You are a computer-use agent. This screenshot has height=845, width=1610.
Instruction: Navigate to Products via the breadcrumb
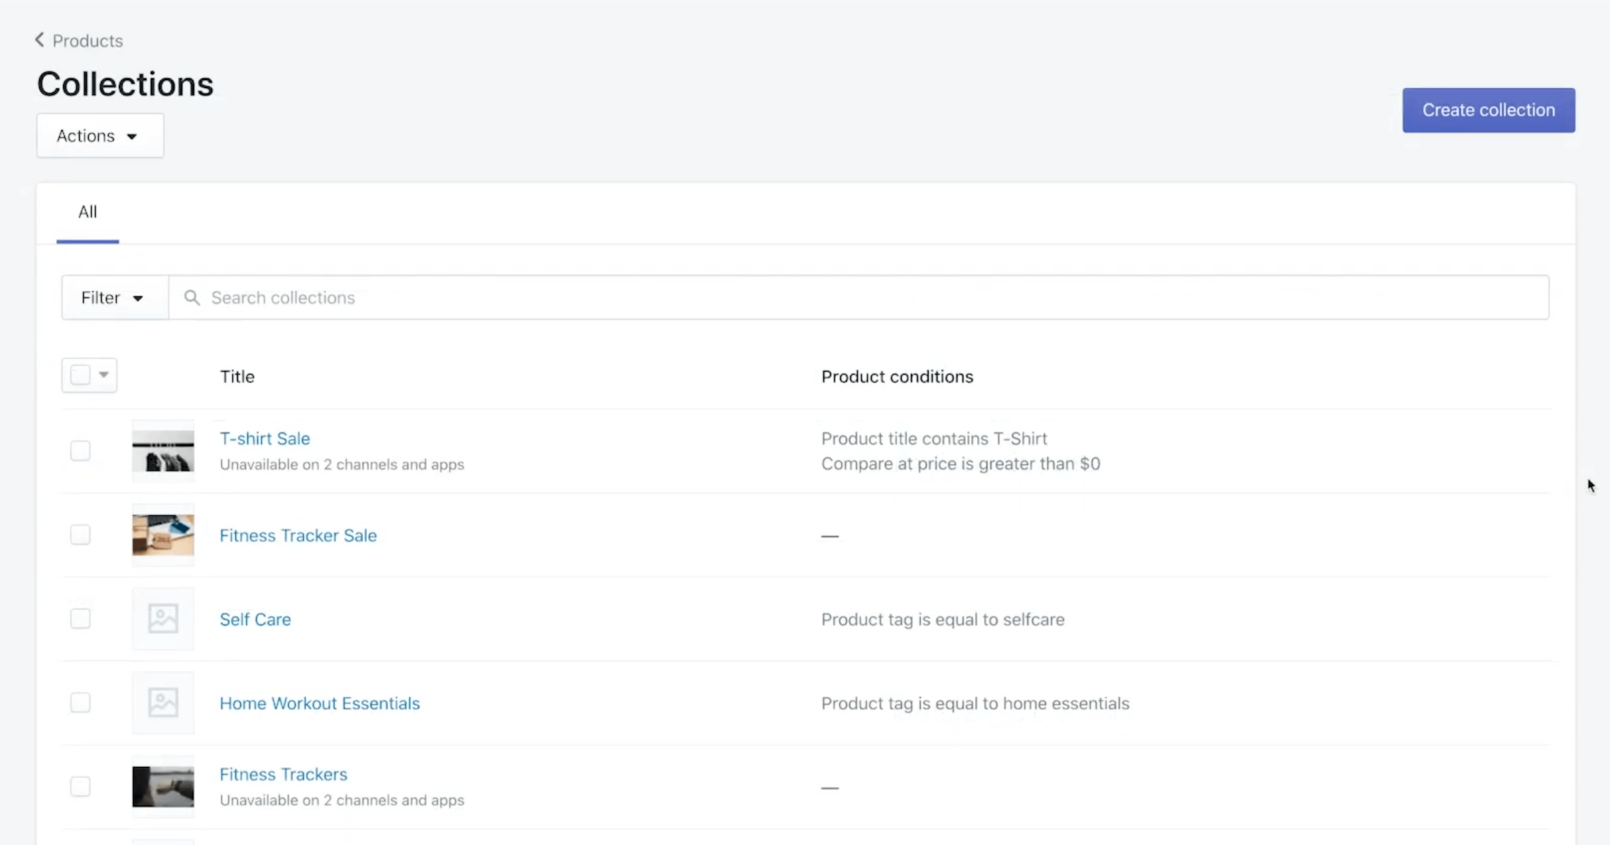[87, 40]
